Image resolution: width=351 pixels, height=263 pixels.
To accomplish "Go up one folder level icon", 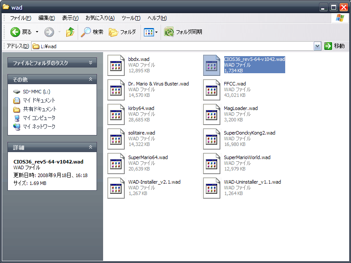I will 70,32.
